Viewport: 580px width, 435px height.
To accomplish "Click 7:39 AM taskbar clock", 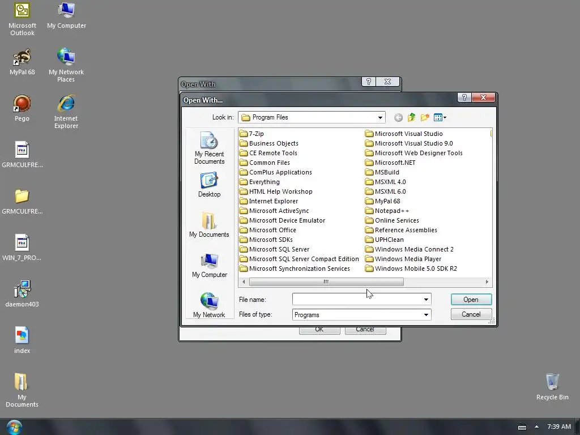I will [559, 427].
